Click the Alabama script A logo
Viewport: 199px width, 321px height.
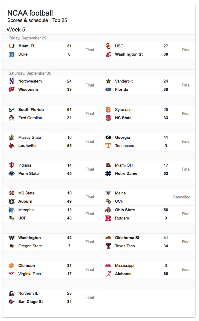[x=108, y=274]
